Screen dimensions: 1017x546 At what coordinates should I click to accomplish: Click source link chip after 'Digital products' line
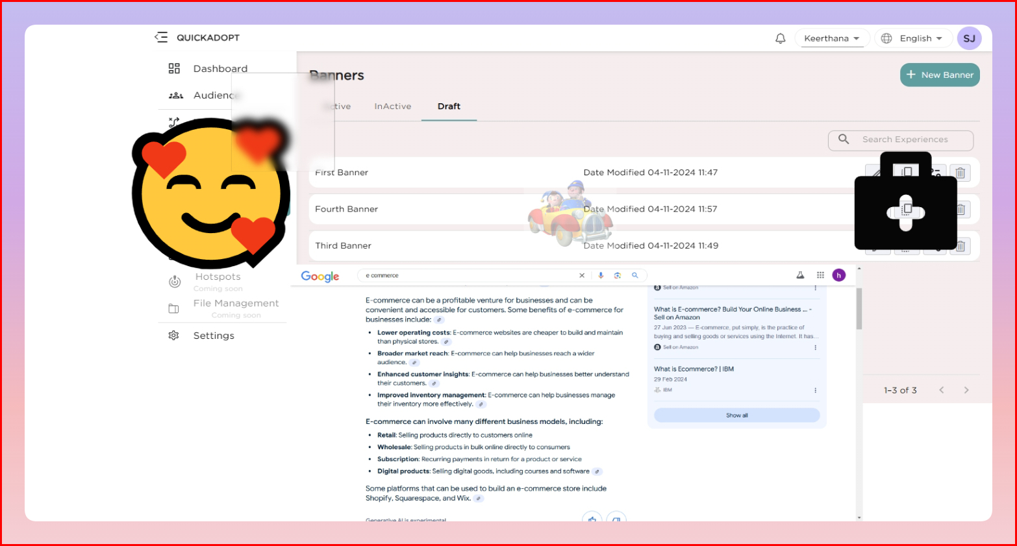tap(597, 471)
